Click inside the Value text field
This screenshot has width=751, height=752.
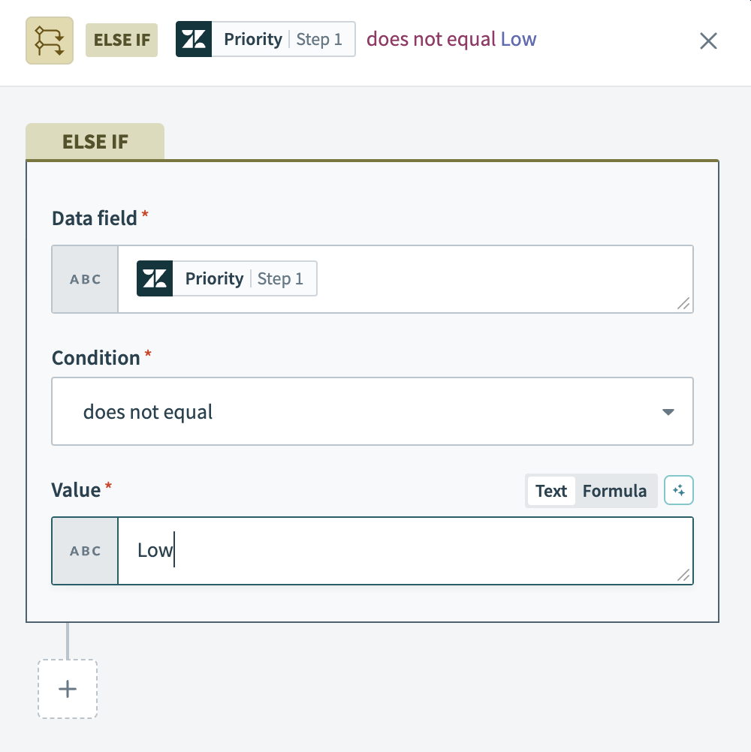coord(406,551)
